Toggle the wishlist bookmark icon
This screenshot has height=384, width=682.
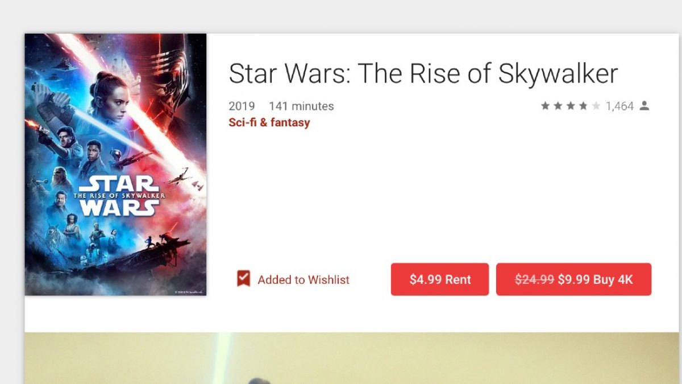click(243, 279)
